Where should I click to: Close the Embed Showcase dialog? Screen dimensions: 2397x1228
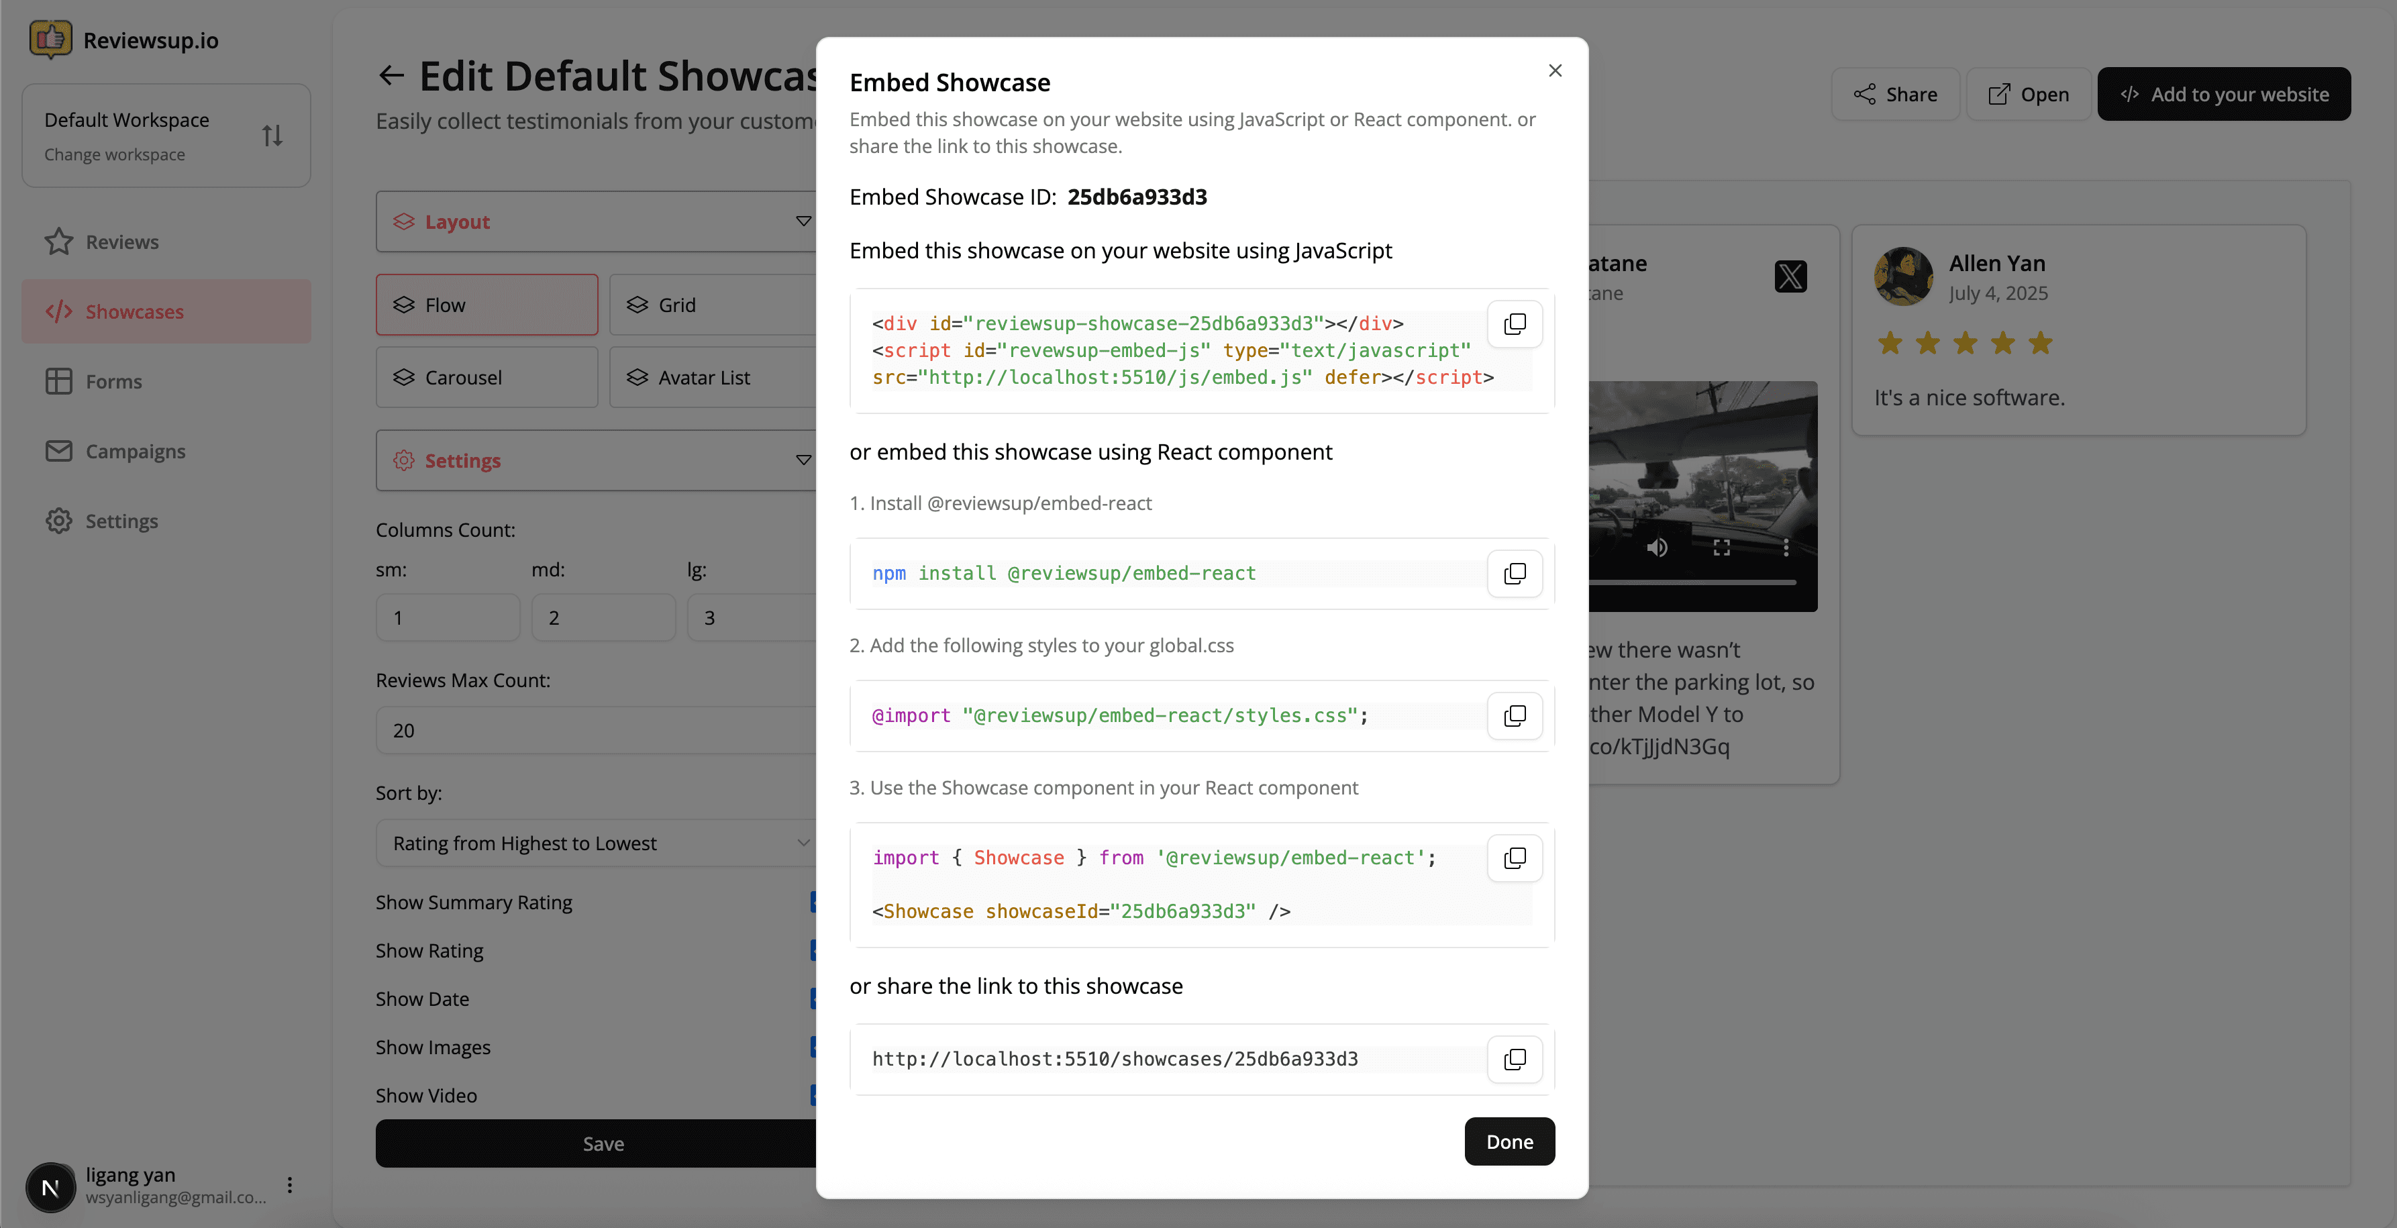[1555, 70]
